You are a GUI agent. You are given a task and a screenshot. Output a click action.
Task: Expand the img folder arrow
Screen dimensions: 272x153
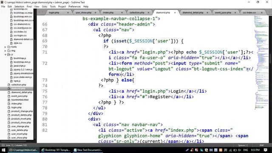[6, 51]
